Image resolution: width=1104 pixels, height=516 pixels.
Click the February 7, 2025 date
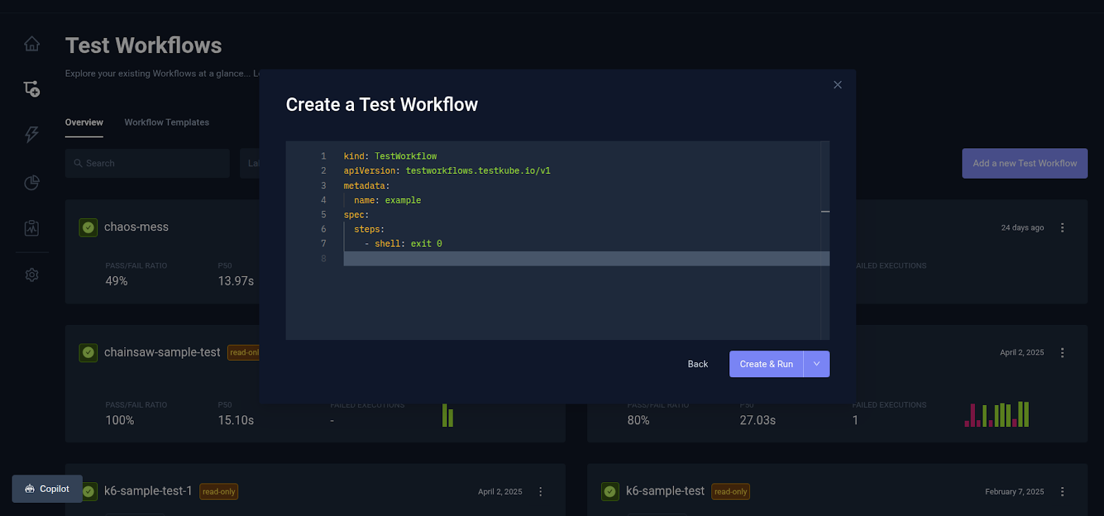(1014, 492)
